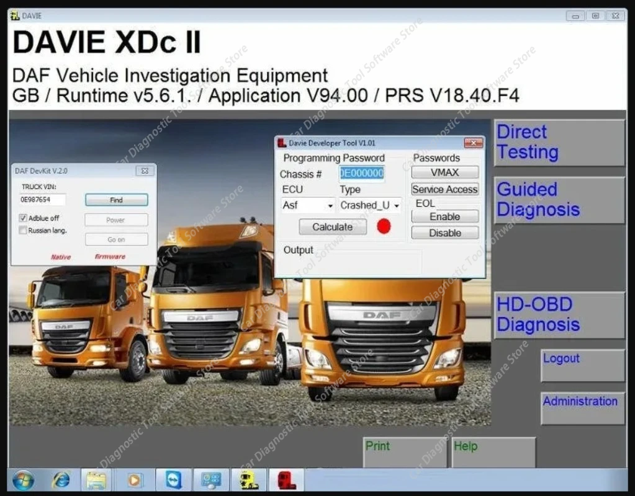
Task: Click the EOL Disable button
Action: tap(444, 232)
